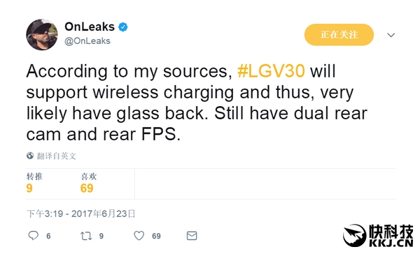This screenshot has width=420, height=254.
Task: Click the KKJ.CN watermark logo
Action: tap(378, 235)
